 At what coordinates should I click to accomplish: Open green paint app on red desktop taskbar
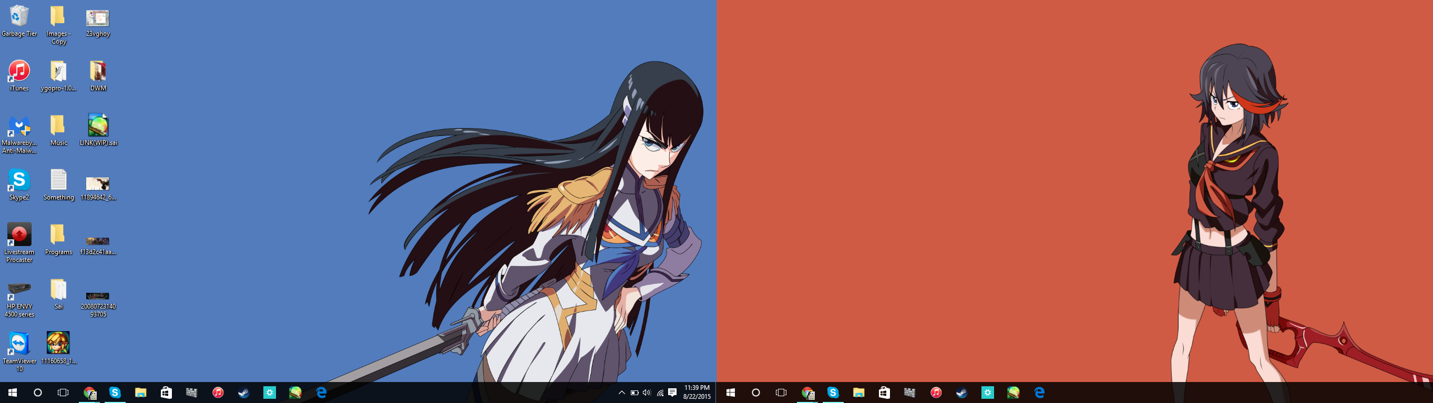point(1013,393)
